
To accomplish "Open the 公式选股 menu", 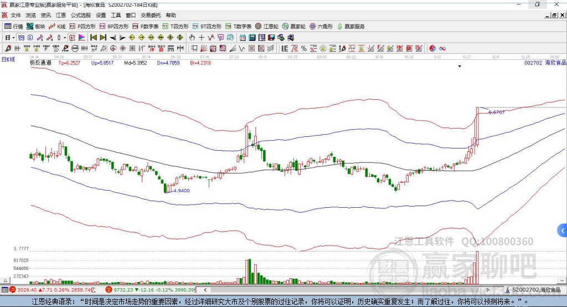I will point(81,15).
